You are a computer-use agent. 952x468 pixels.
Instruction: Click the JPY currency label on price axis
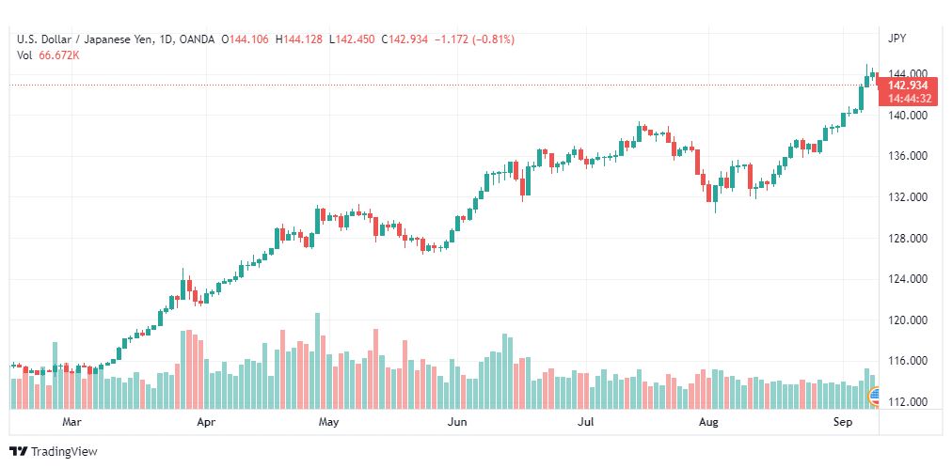click(896, 38)
